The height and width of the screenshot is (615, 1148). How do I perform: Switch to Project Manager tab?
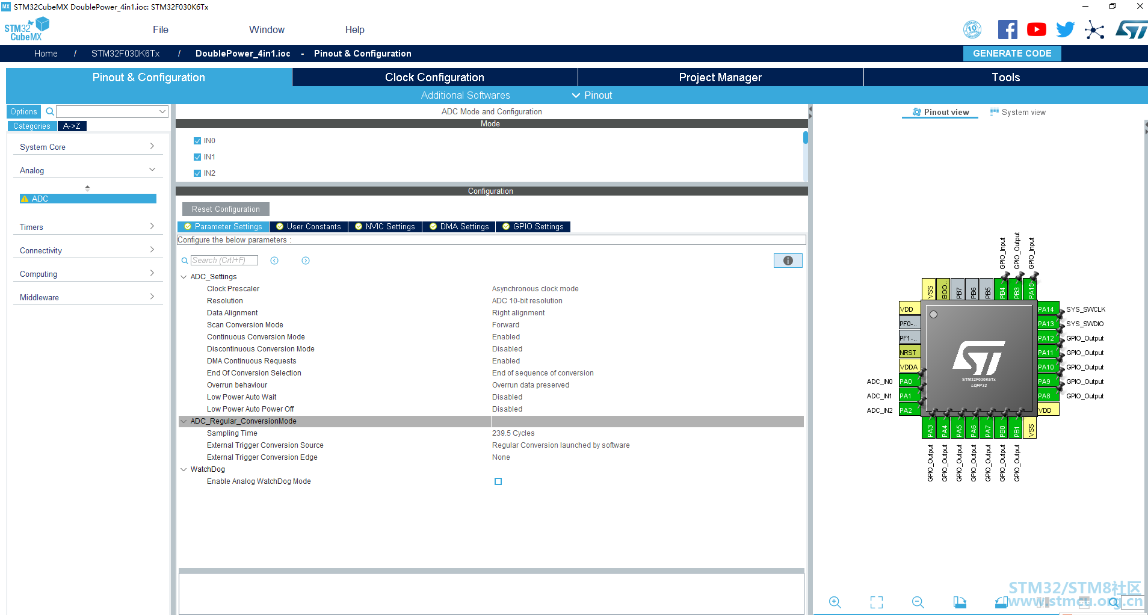coord(720,77)
